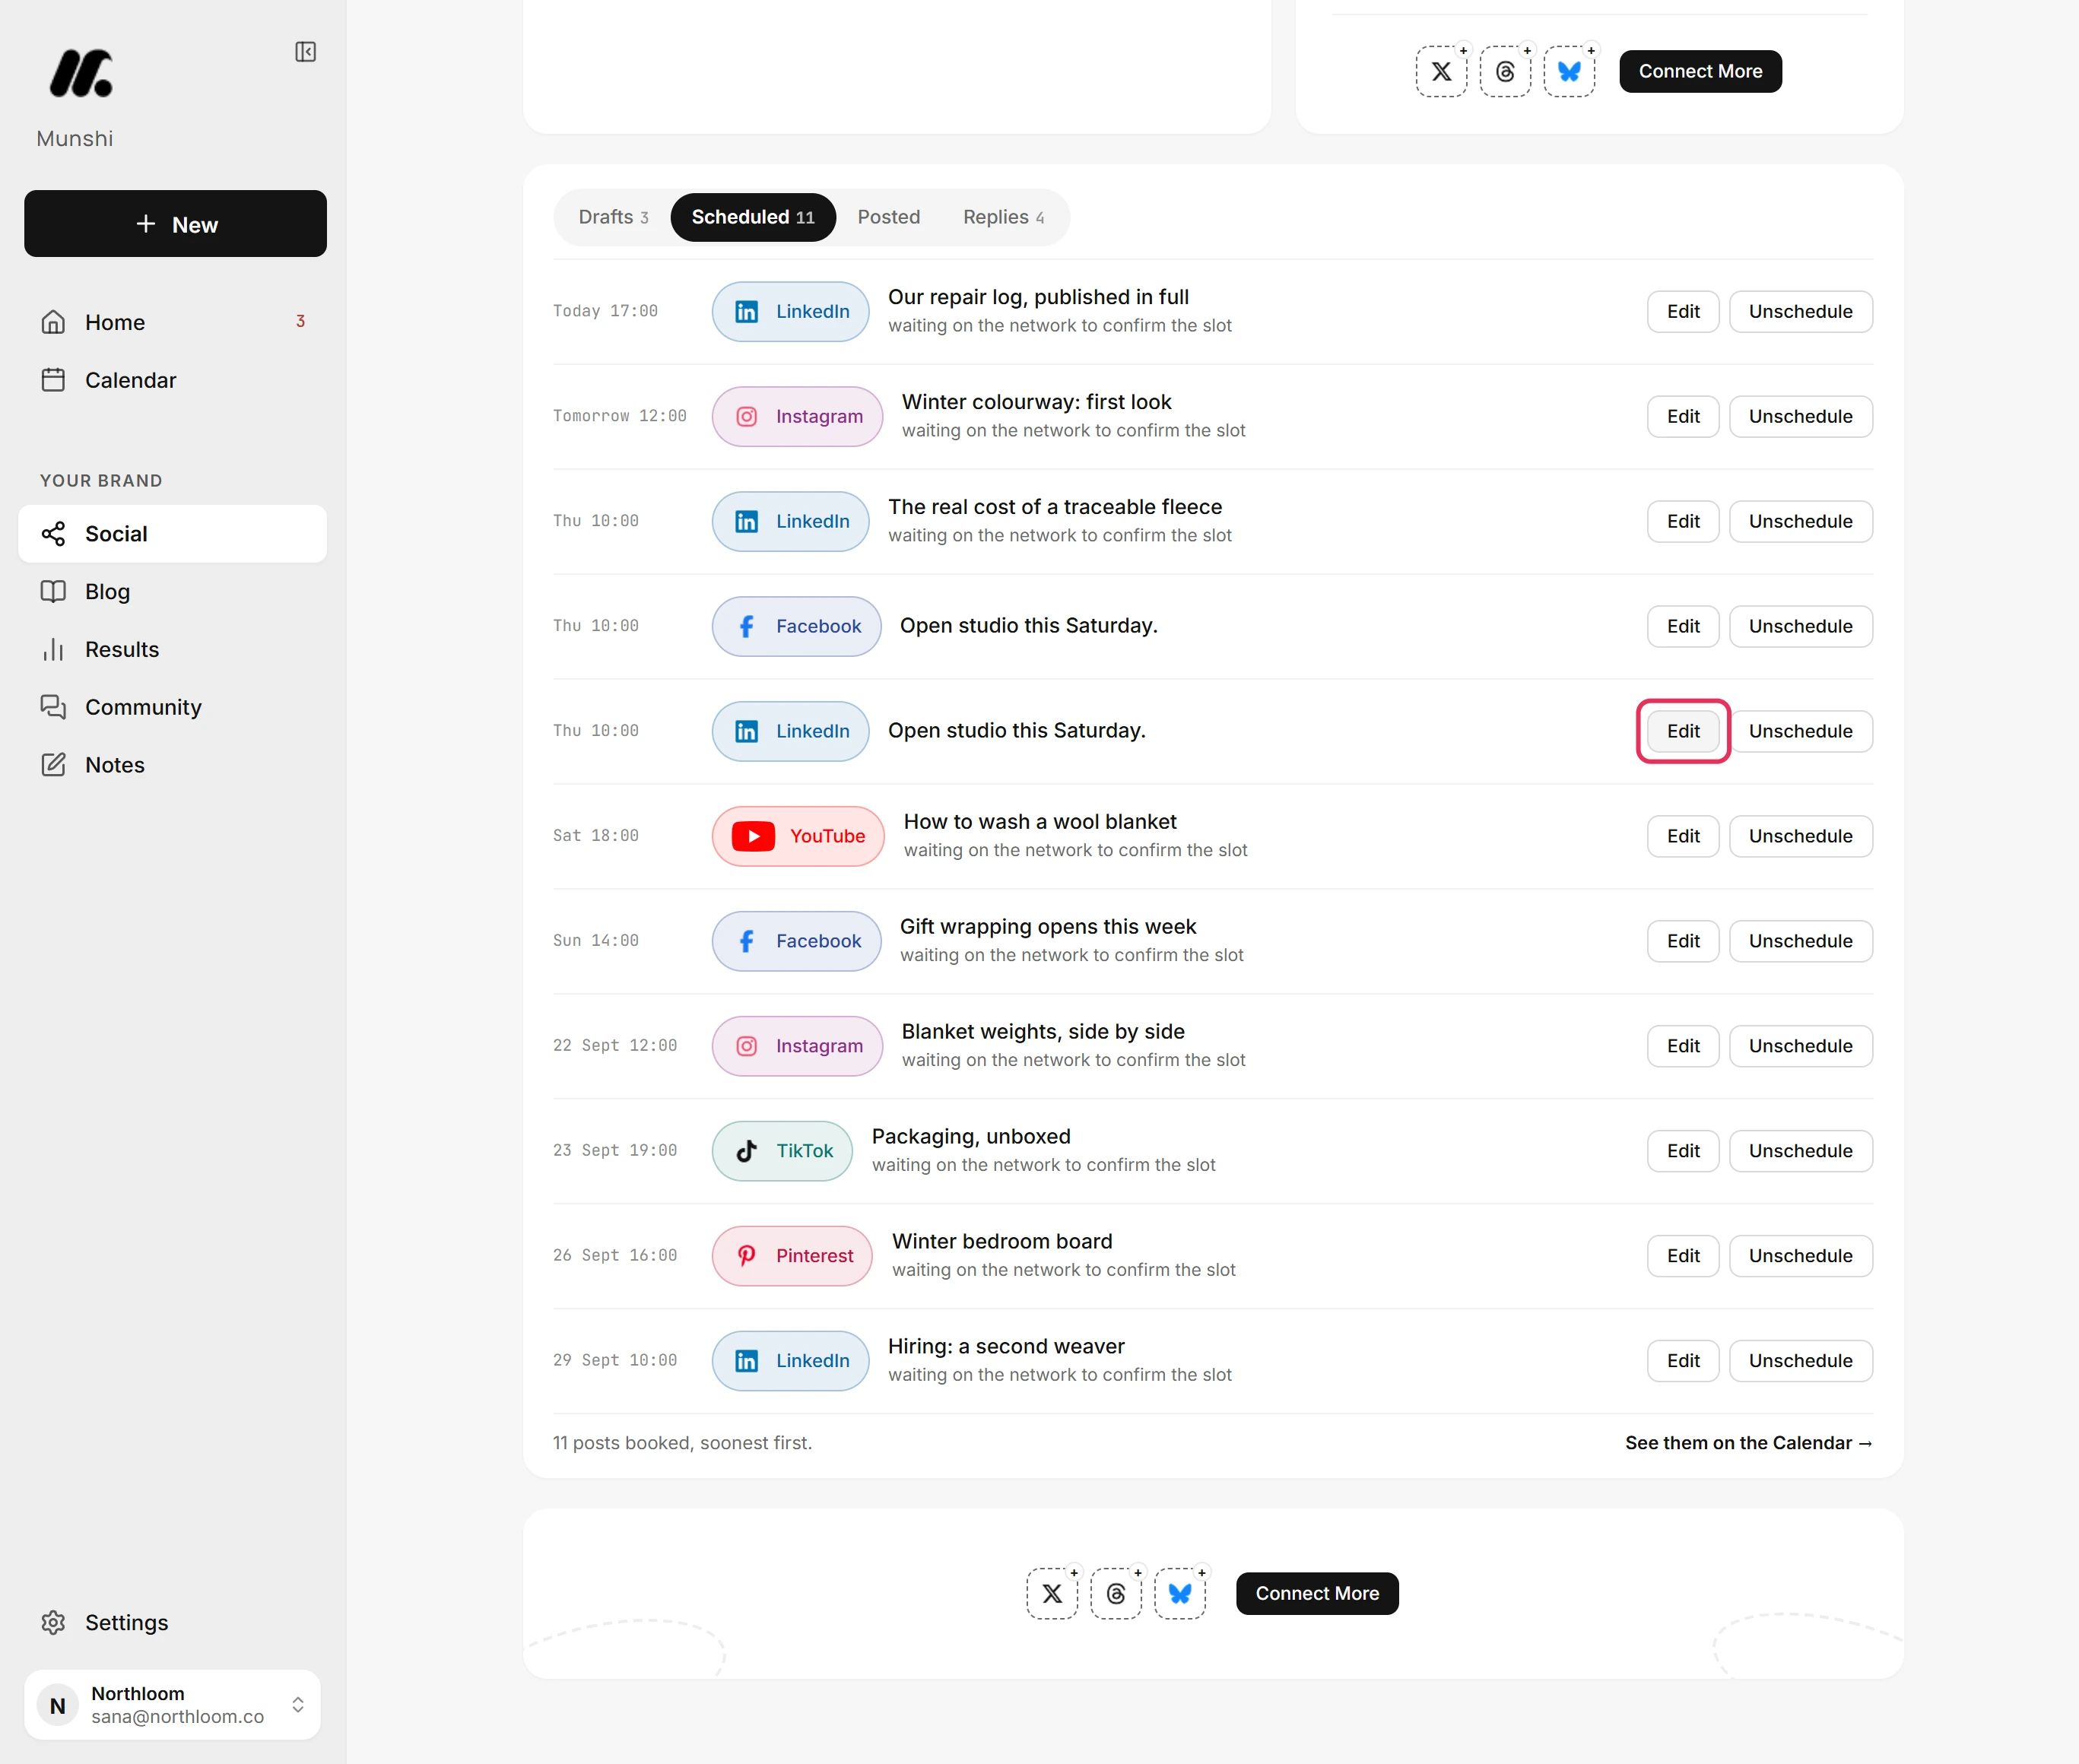Viewport: 2079px width, 1764px height.
Task: Click 'Tomorrow 12:00' schedule time
Action: (619, 416)
